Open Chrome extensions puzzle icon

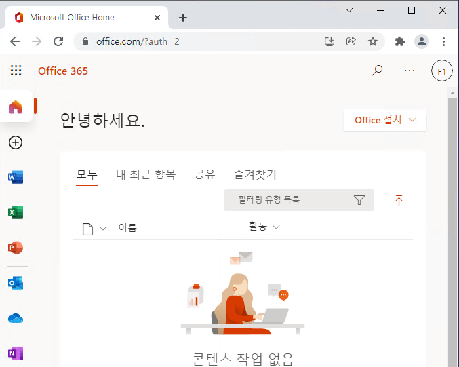pyautogui.click(x=399, y=41)
